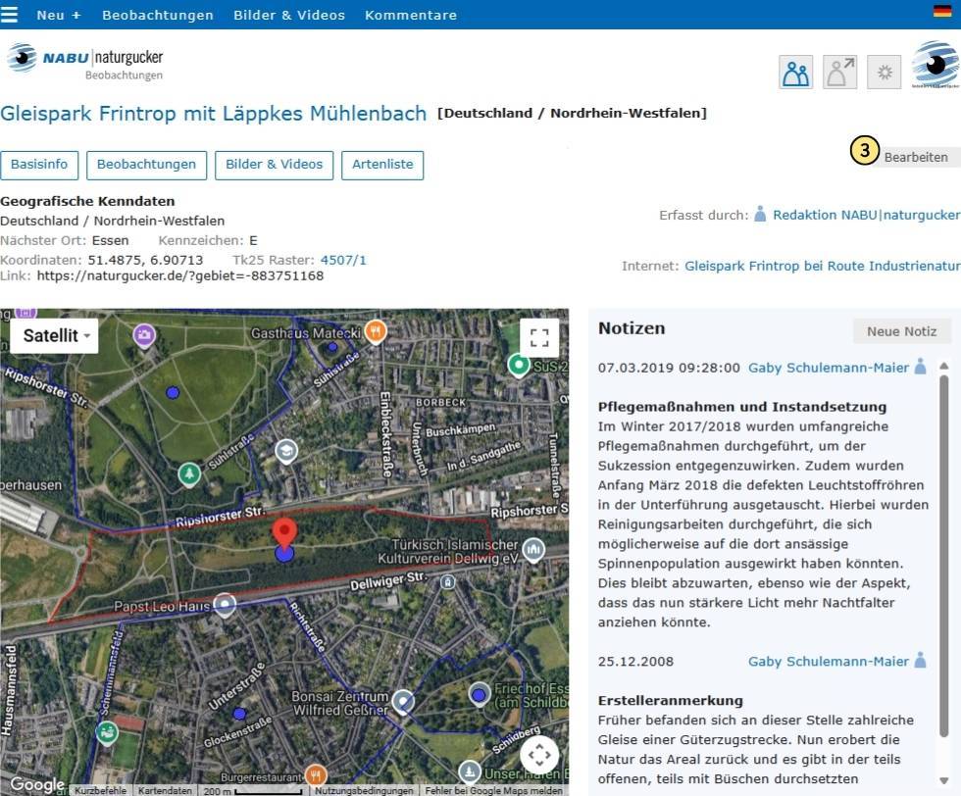This screenshot has width=961, height=796.
Task: Open Gleispark Frintrop bei Route Industrienatur link
Action: coord(822,266)
